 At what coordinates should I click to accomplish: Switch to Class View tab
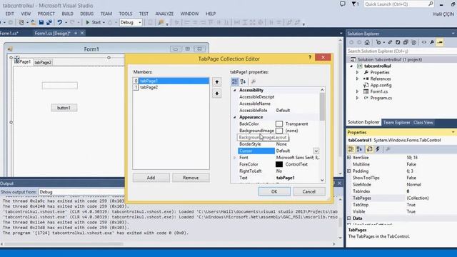point(423,122)
